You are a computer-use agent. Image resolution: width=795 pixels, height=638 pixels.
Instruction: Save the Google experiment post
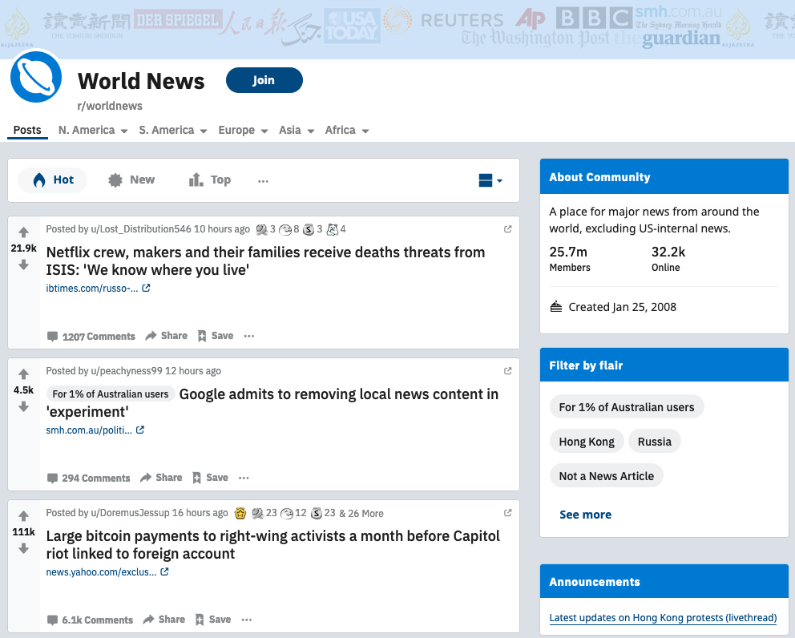(x=211, y=478)
